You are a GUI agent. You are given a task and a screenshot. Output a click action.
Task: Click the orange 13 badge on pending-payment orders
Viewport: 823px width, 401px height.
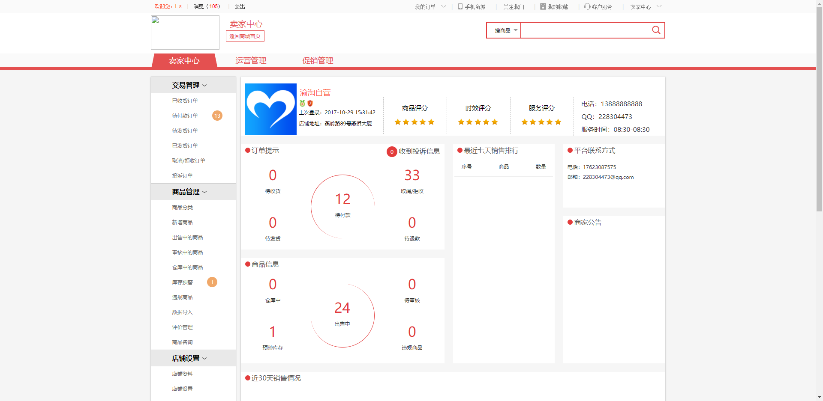(217, 116)
